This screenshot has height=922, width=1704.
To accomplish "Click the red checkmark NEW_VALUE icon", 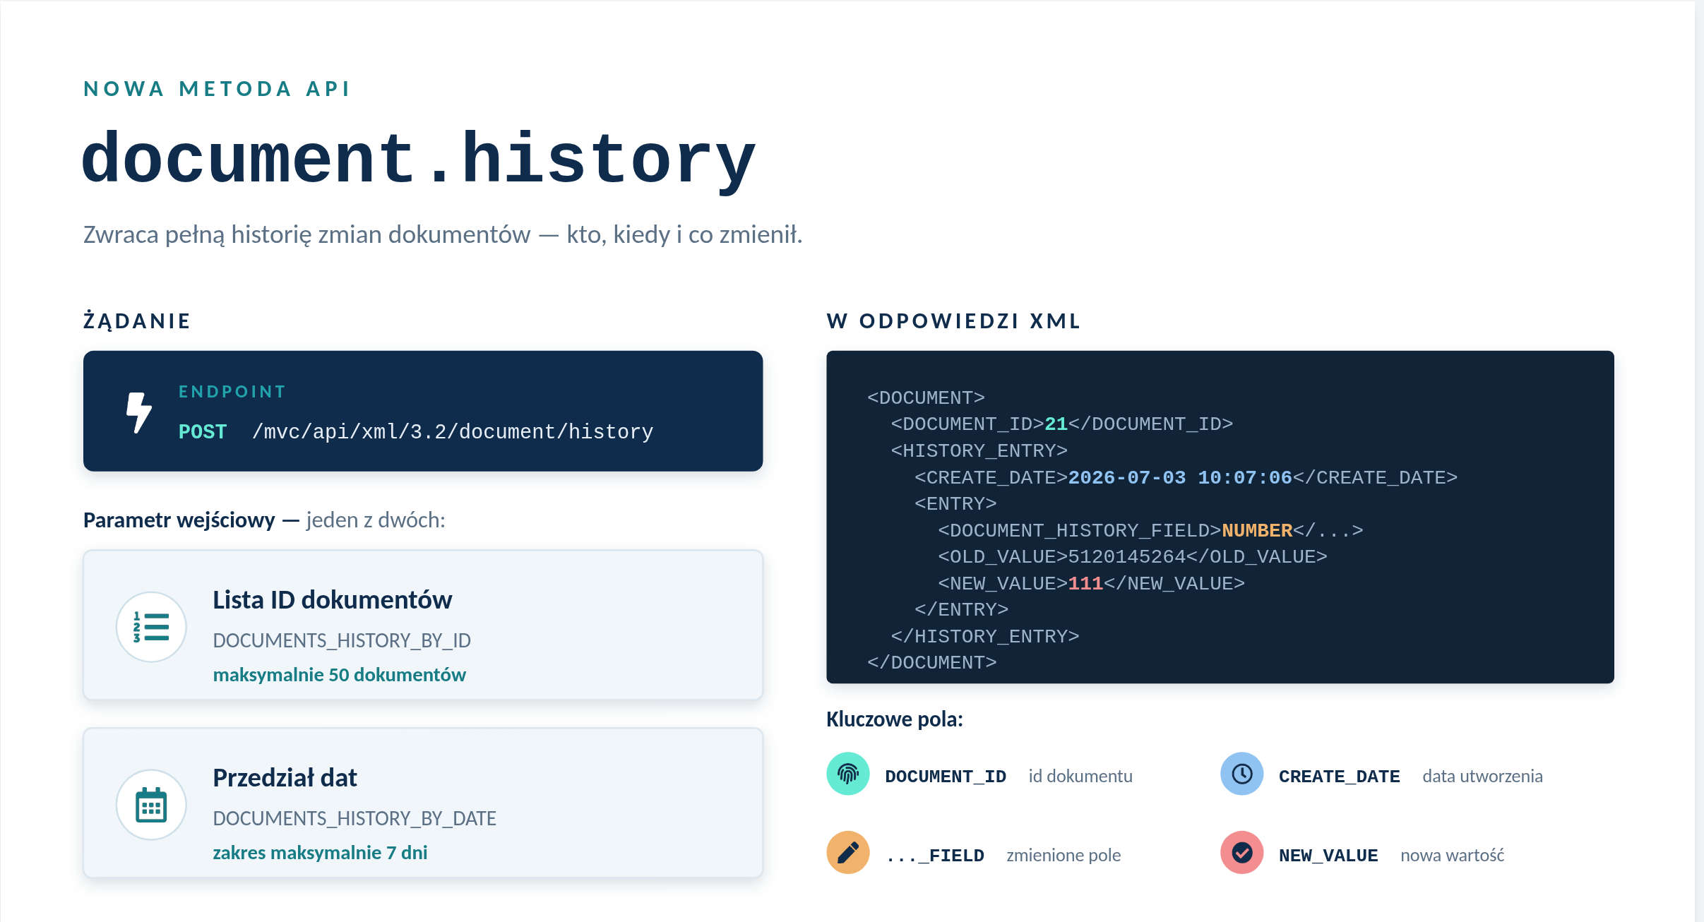I will pos(1242,853).
